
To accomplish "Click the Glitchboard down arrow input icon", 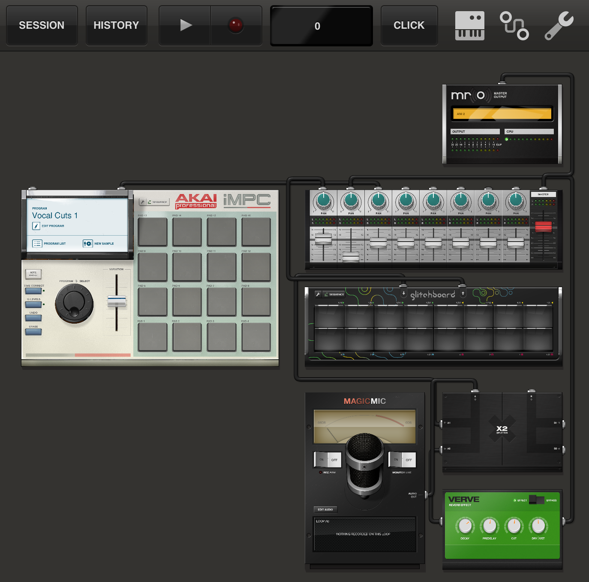I will point(404,294).
